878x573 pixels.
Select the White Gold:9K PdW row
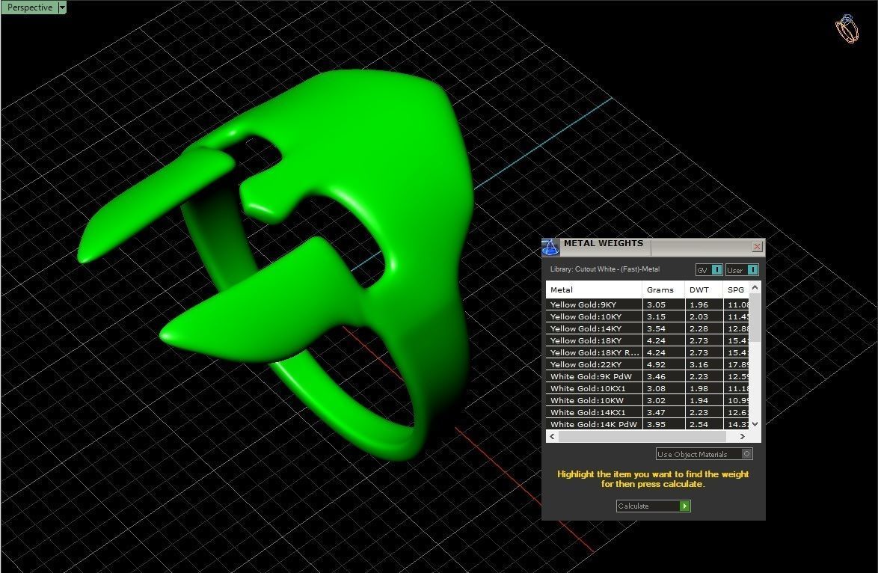point(648,376)
